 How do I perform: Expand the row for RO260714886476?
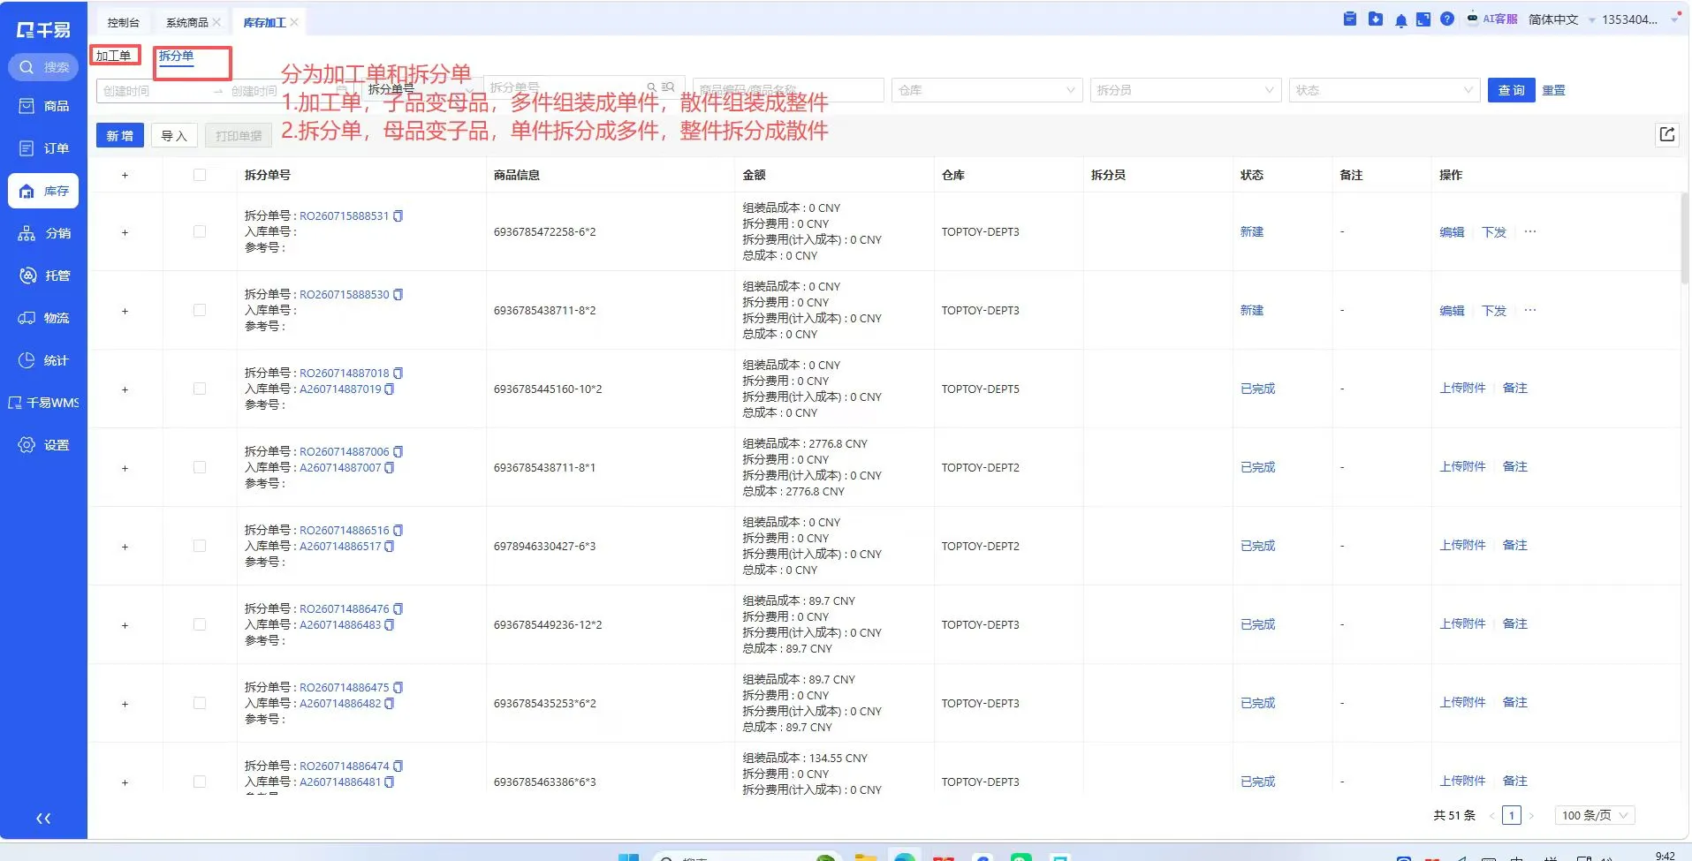pyautogui.click(x=125, y=625)
